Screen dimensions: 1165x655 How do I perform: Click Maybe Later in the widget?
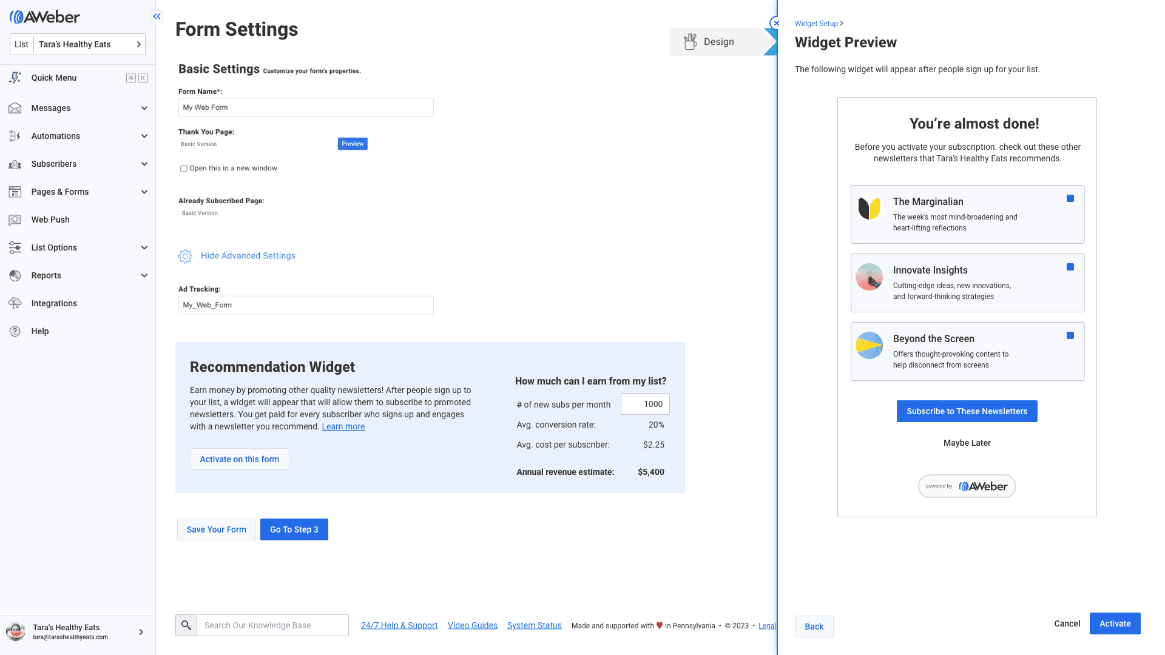(x=967, y=443)
